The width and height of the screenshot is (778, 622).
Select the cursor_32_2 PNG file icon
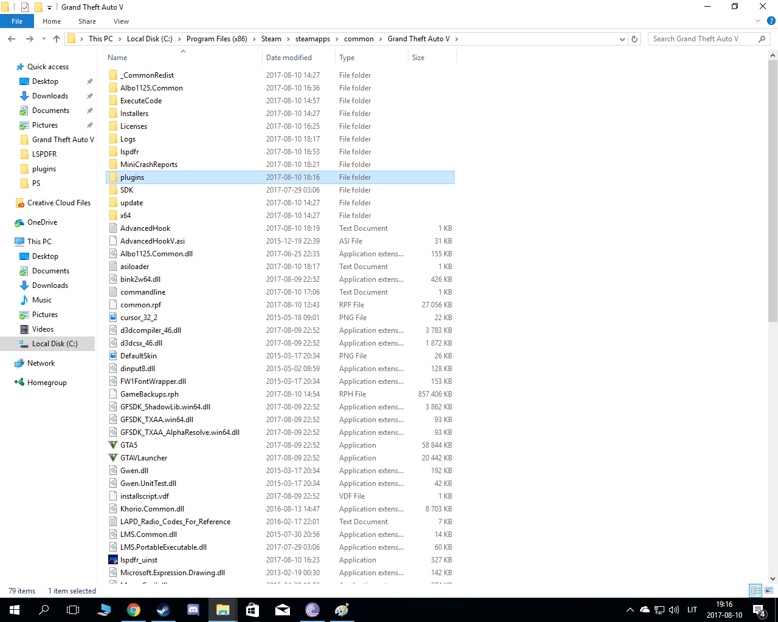113,318
